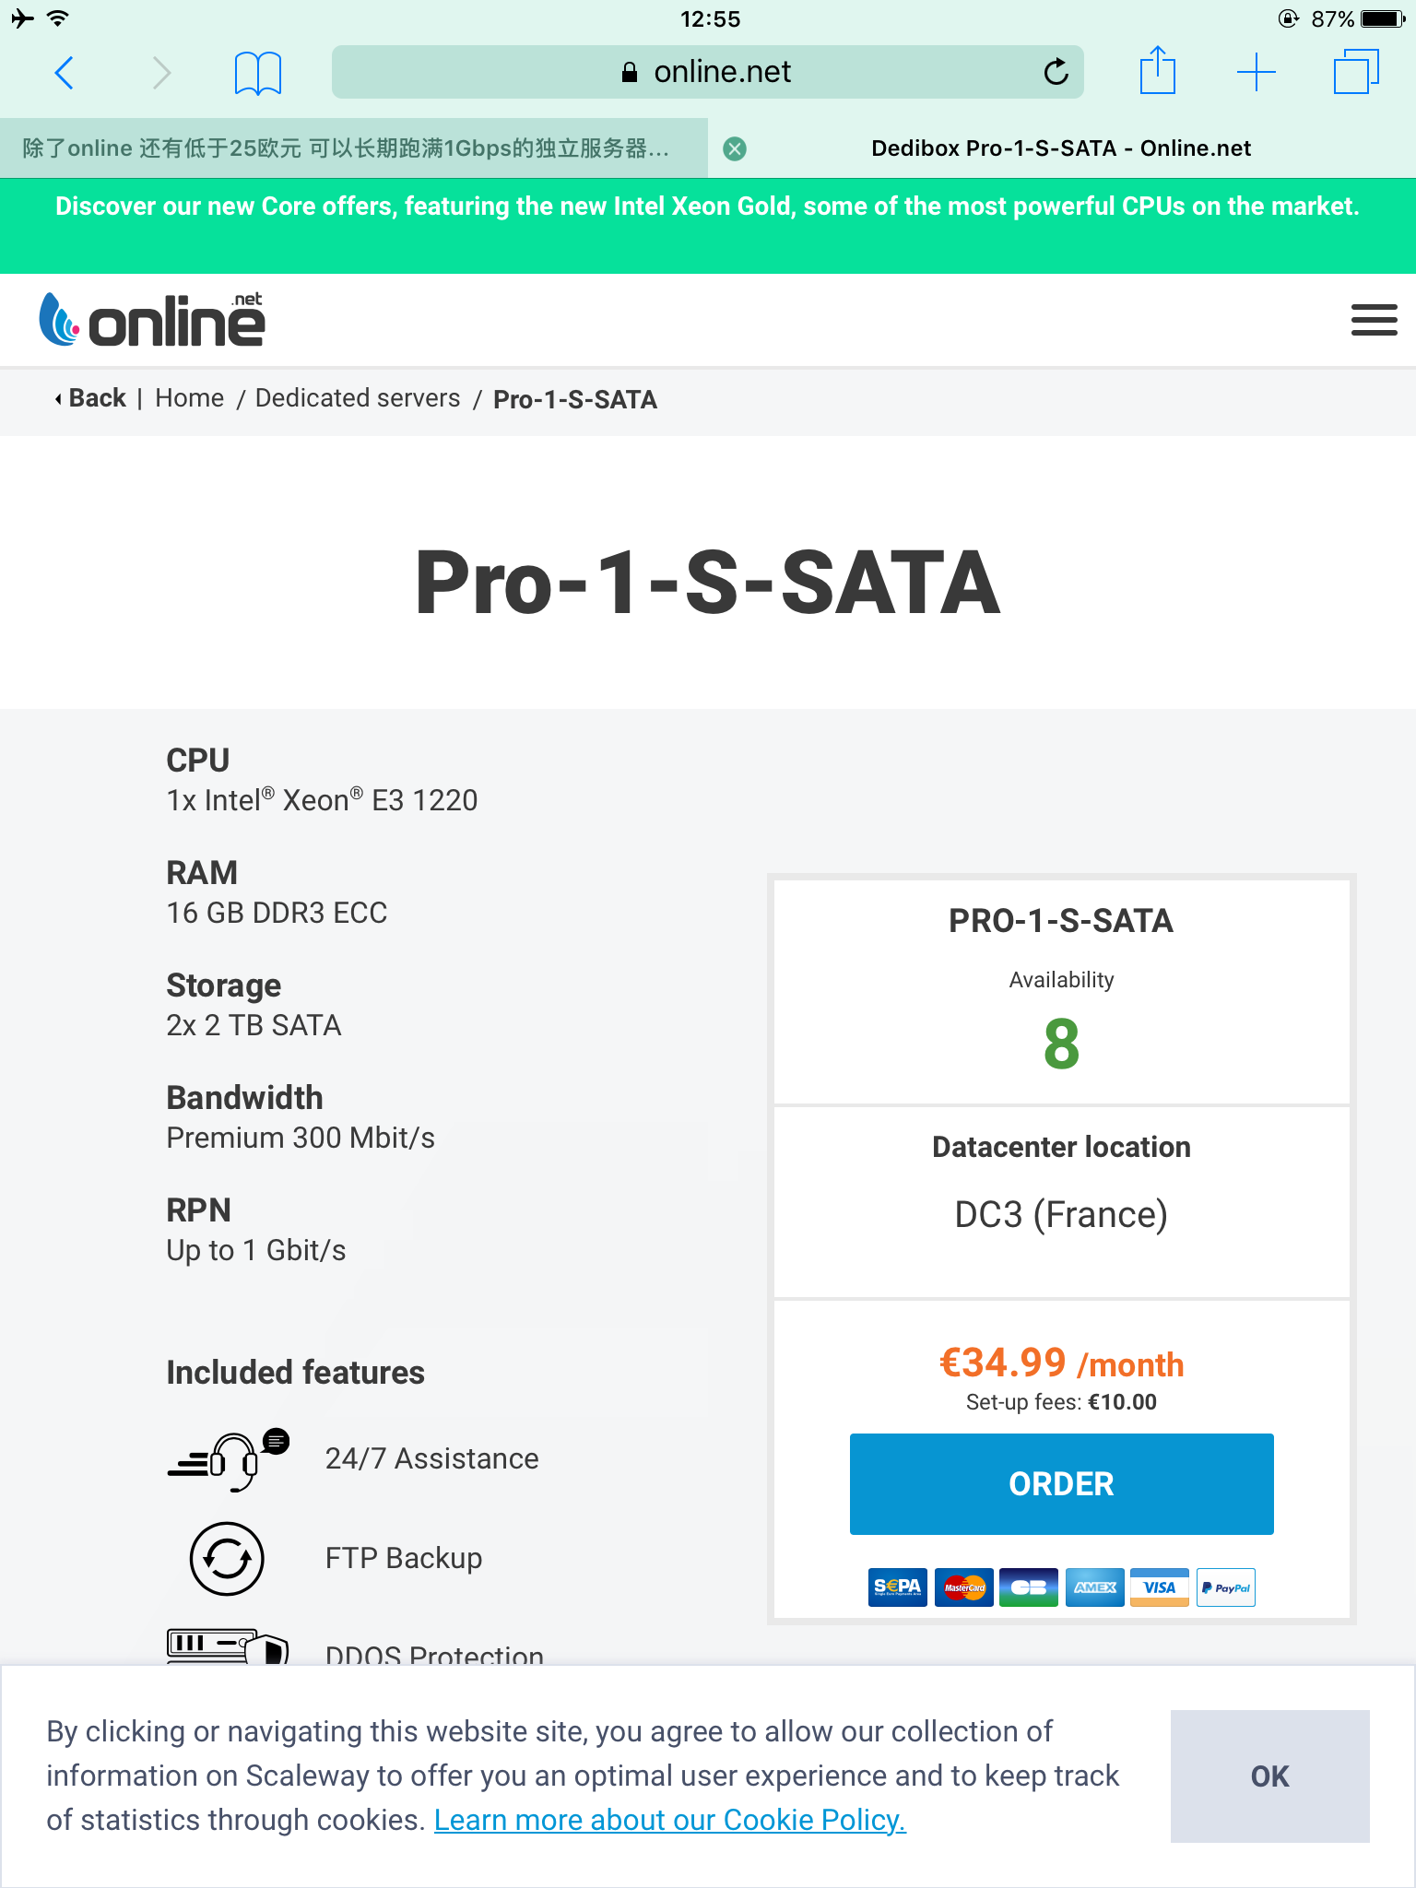
Task: Click the PayPal payment icon
Action: (1225, 1587)
